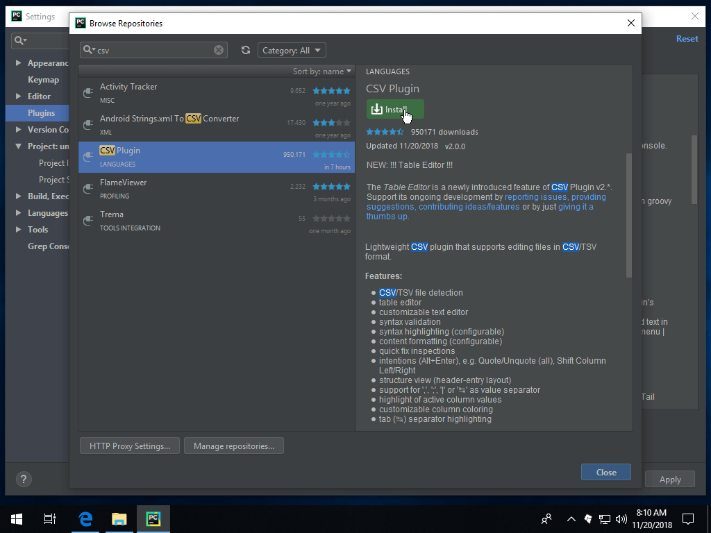
Task: Open the Category: All dropdown
Action: [x=291, y=49]
